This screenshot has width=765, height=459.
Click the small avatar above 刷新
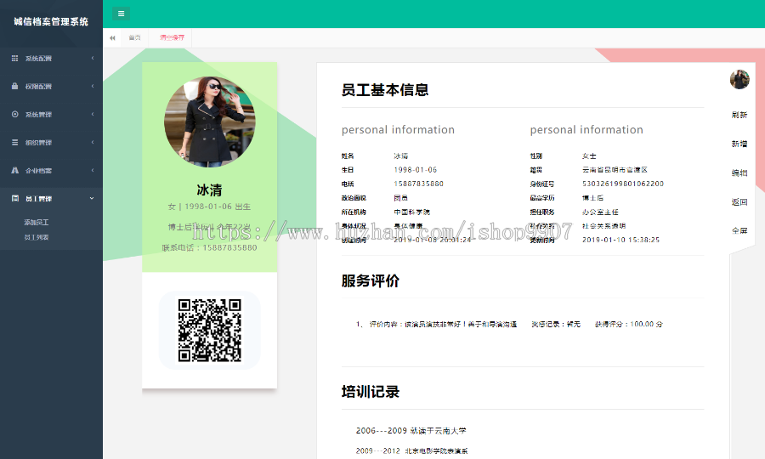[x=739, y=79]
